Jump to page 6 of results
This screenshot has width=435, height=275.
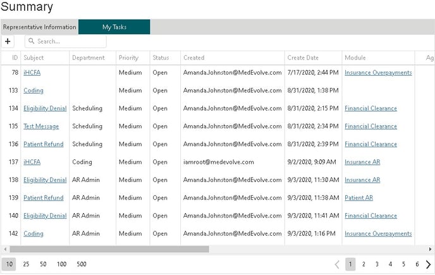(x=417, y=264)
